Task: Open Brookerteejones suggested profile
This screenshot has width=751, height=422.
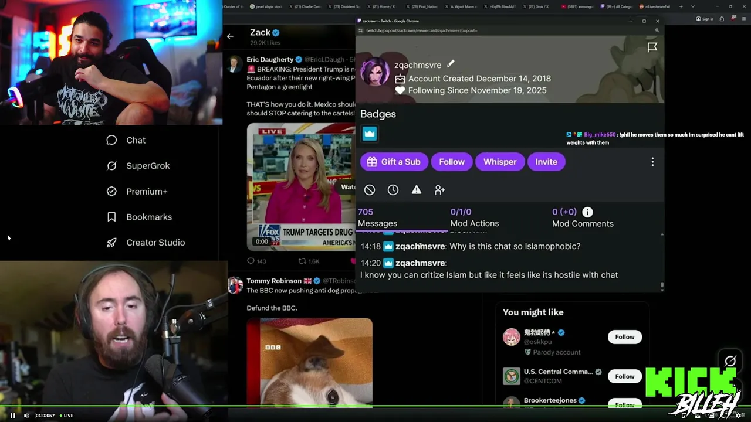Action: coord(550,400)
